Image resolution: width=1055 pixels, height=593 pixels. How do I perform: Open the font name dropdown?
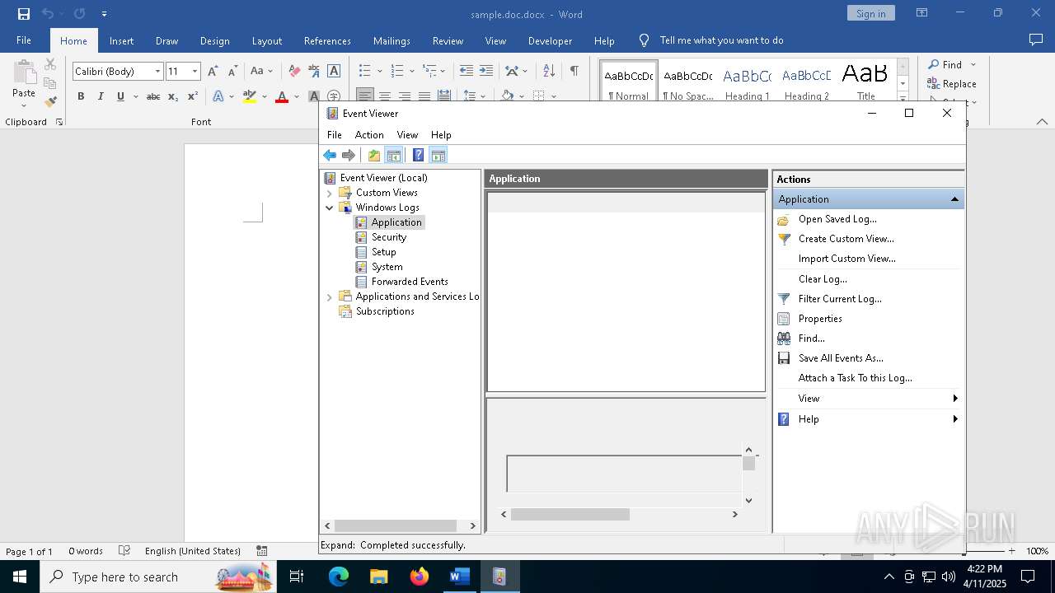pyautogui.click(x=157, y=72)
